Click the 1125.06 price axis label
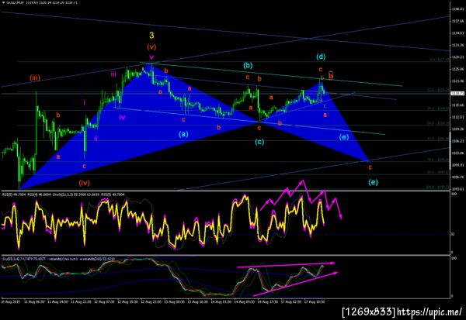The width and height of the screenshot is (466, 320). [x=458, y=69]
